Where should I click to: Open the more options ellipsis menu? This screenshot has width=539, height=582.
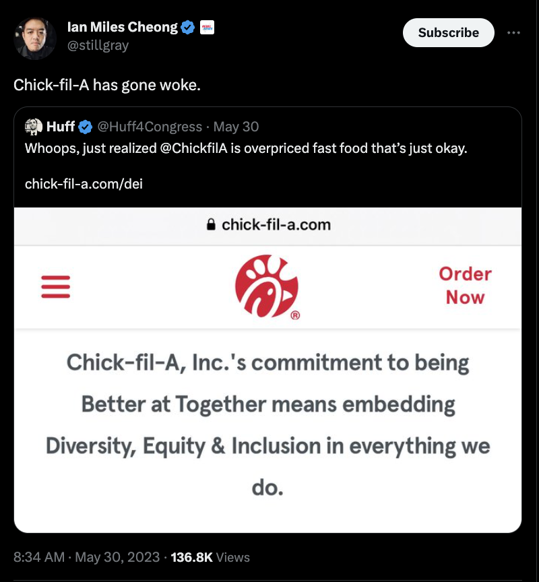(514, 32)
